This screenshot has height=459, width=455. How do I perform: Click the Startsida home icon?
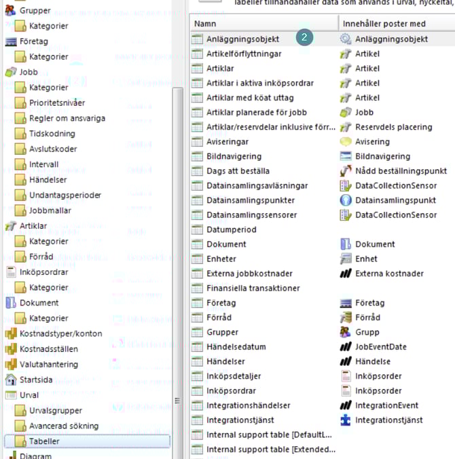click(x=10, y=380)
